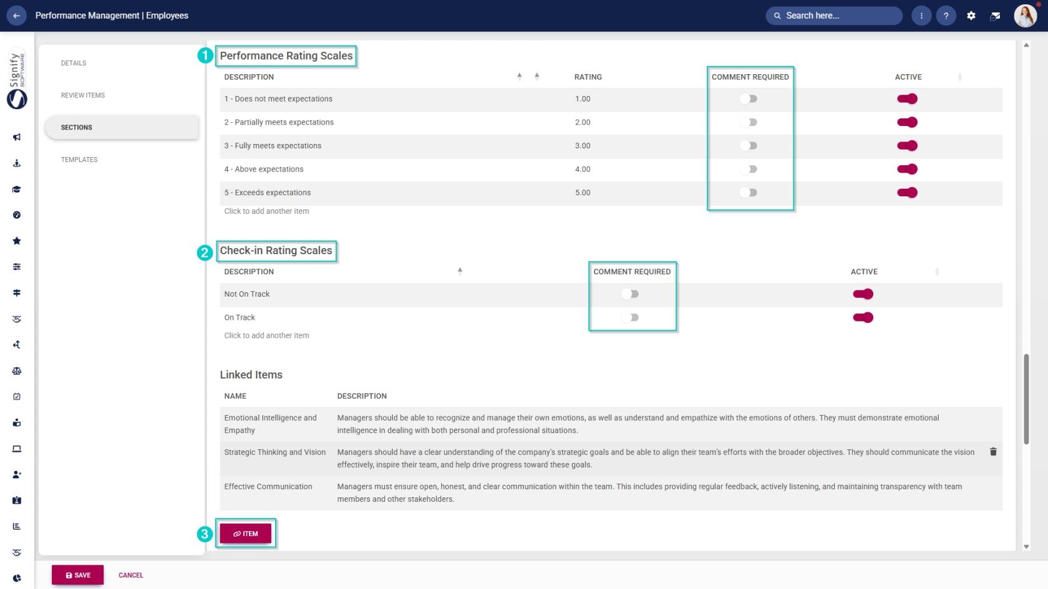The image size is (1048, 589).
Task: Open the star sidebar icon
Action: (x=17, y=241)
